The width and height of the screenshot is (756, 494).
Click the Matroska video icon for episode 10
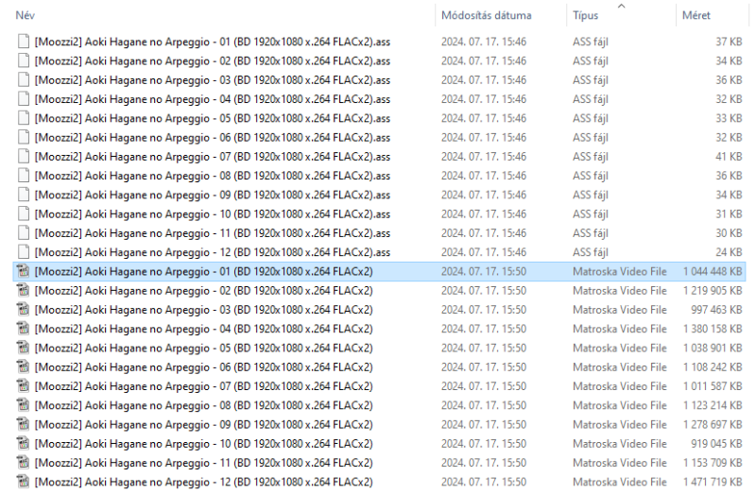tap(23, 443)
